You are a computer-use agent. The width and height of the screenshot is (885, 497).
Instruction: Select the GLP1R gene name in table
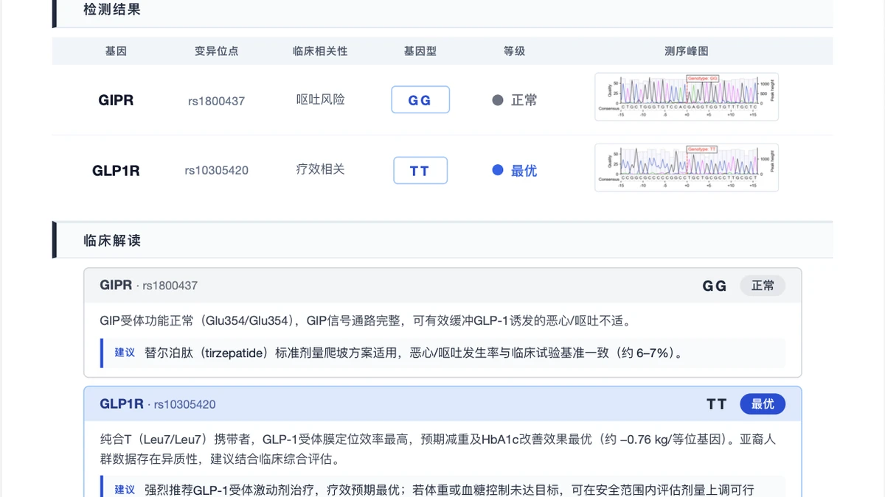click(x=117, y=171)
